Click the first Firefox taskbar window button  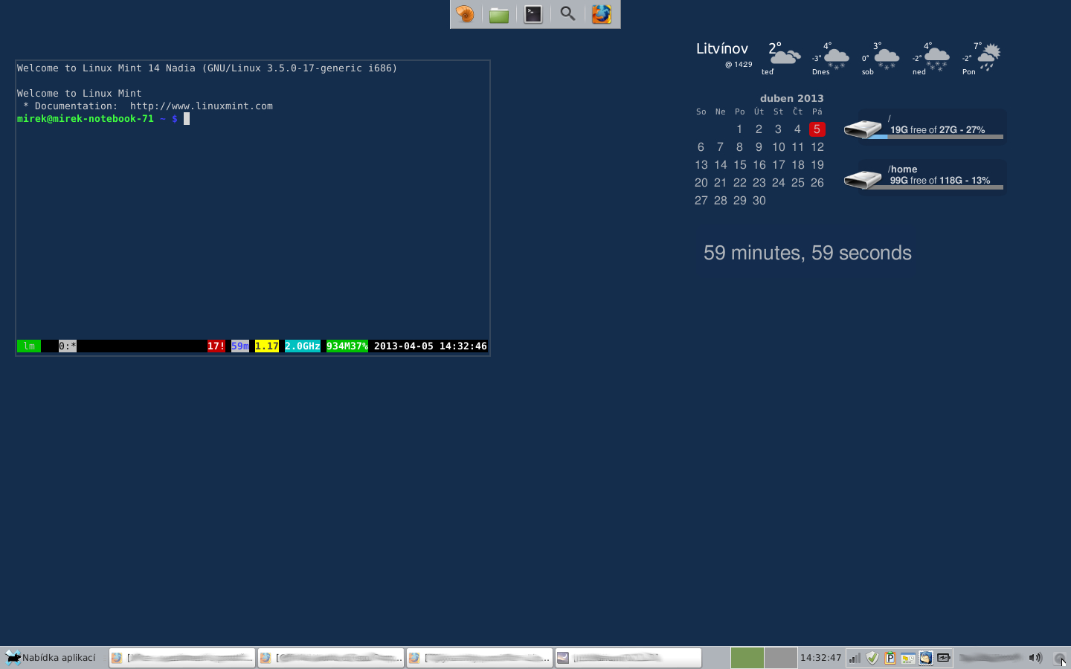tap(182, 658)
